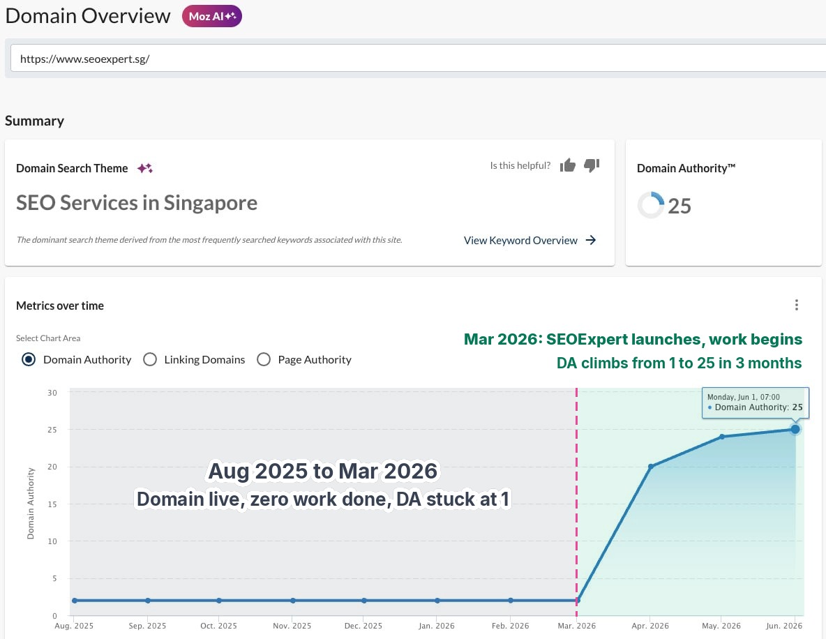Viewport: 826px width, 639px height.
Task: Click the thumbs up helpful icon
Action: [567, 165]
